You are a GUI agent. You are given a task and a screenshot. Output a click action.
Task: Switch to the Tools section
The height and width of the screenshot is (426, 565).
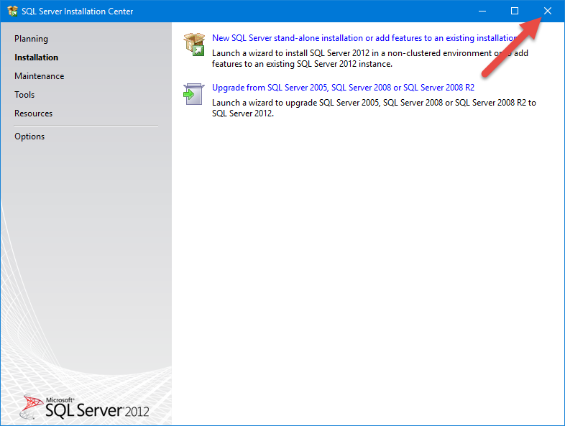24,95
